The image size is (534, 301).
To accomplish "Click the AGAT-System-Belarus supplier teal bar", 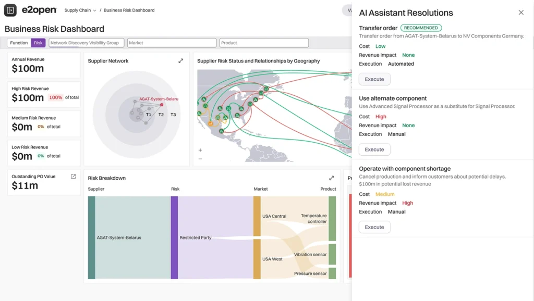I will point(92,238).
